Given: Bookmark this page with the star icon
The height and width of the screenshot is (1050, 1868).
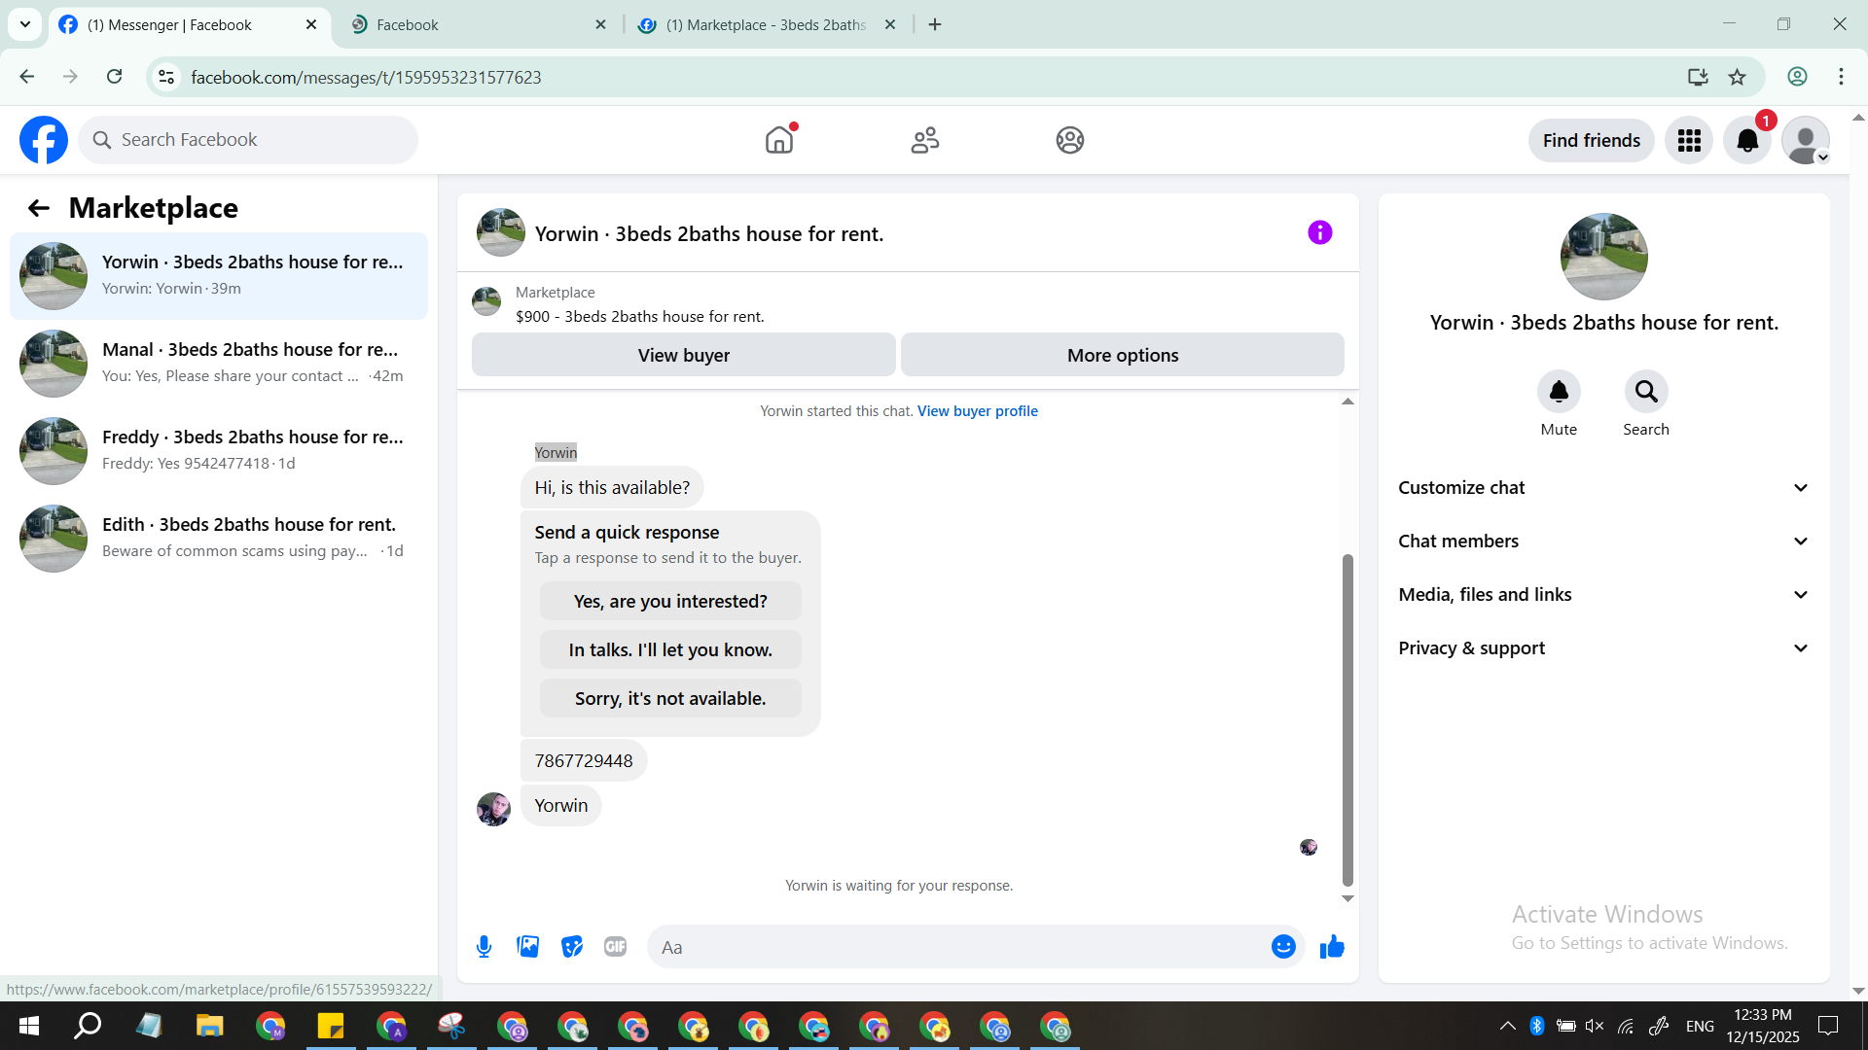Looking at the screenshot, I should click(1738, 77).
